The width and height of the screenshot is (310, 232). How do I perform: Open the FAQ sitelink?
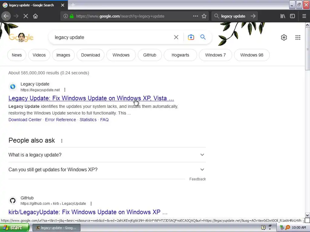(x=104, y=120)
